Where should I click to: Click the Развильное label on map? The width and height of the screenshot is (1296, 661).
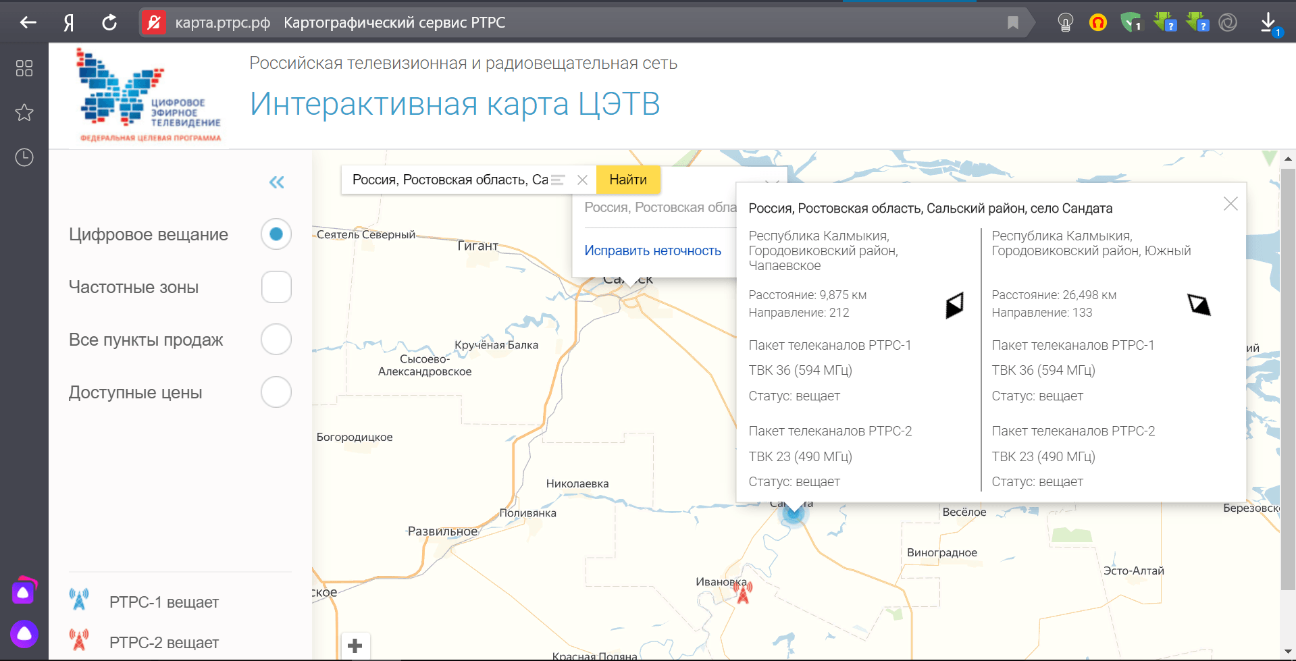tap(442, 531)
